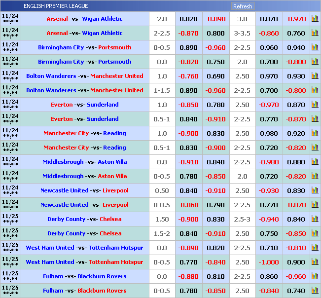
Task: Select 0.820 odds in first Arsenal vs Wigan row
Action: (x=188, y=19)
